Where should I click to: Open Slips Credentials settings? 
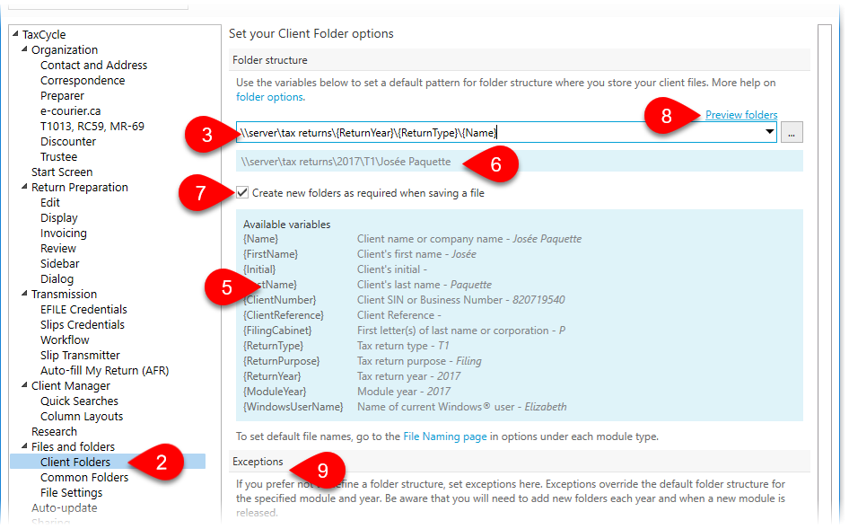coord(83,324)
